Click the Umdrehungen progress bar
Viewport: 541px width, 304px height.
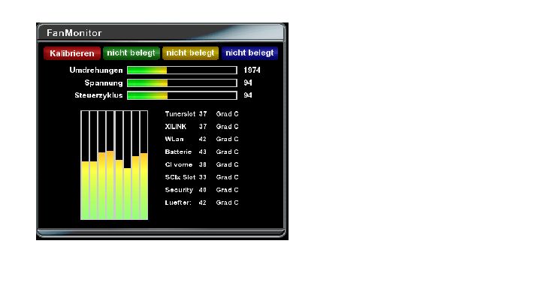(x=182, y=70)
